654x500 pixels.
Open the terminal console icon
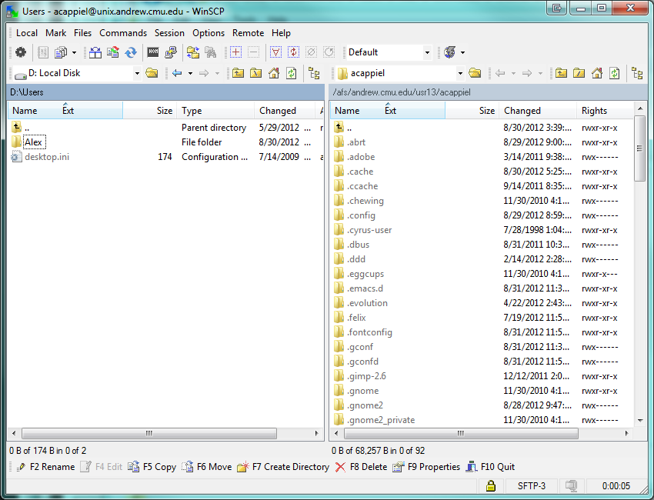click(x=153, y=52)
